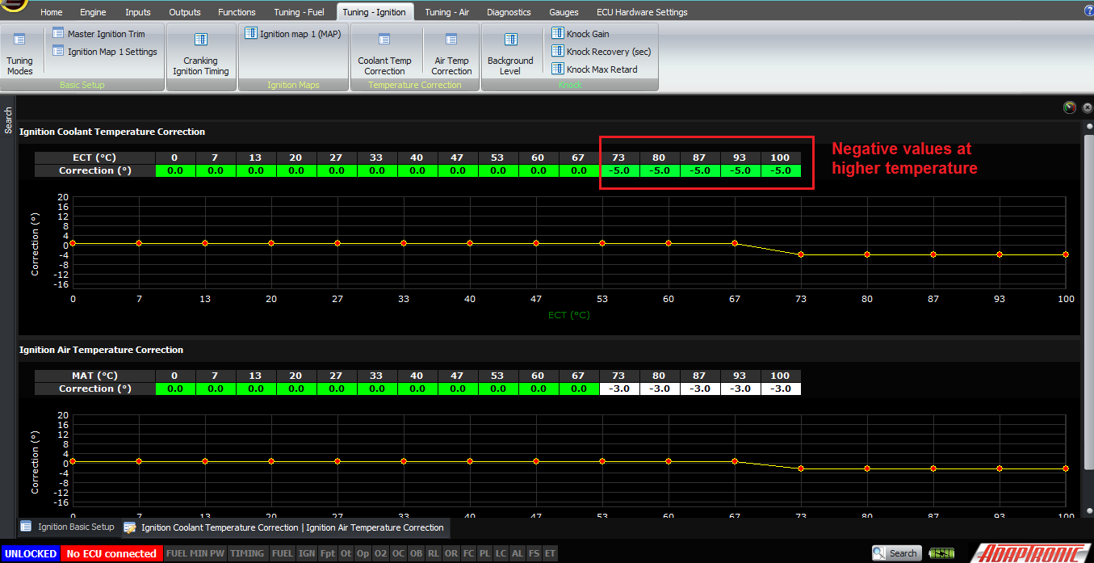The width and height of the screenshot is (1094, 563).
Task: Switch to the Home ribbon tab
Action: pyautogui.click(x=51, y=12)
